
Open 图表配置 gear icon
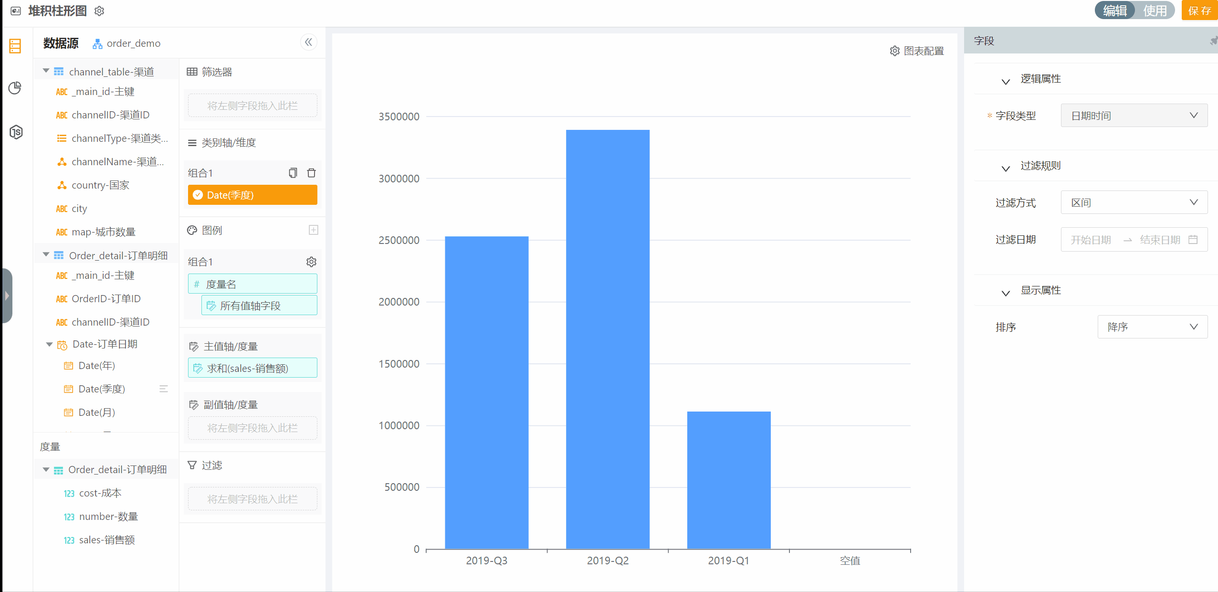[x=895, y=51]
